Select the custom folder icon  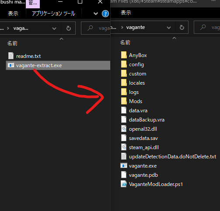click(124, 73)
